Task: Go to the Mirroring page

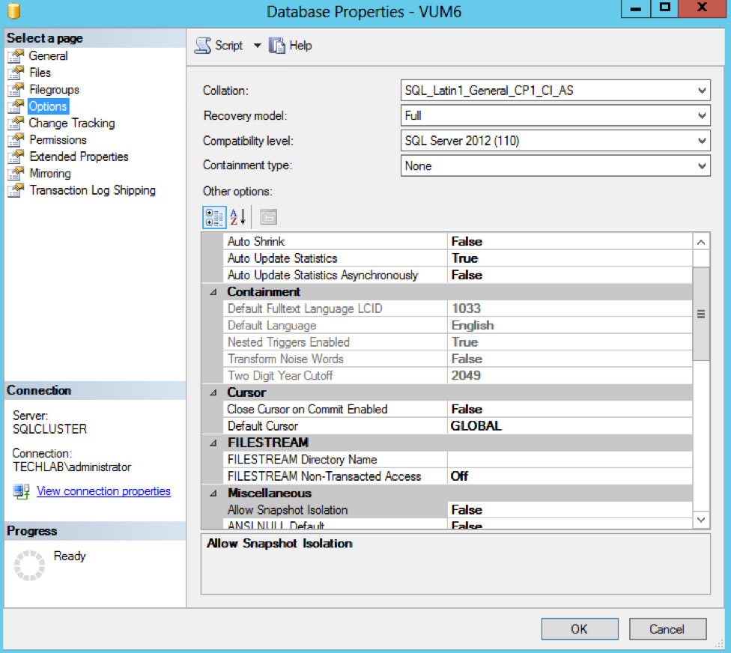Action: (50, 174)
